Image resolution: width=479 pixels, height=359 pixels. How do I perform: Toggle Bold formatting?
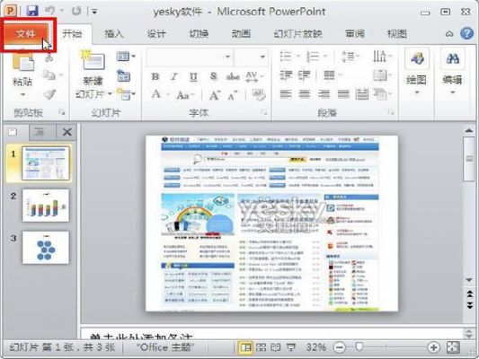click(155, 76)
